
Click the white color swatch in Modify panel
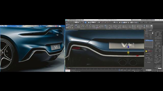(153, 33)
